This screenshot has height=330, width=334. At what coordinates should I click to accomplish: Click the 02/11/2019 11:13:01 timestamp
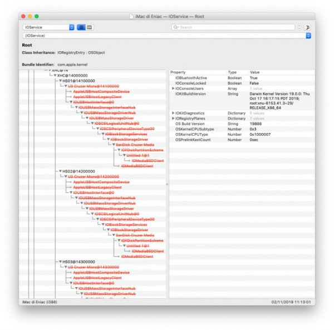coord(291,302)
